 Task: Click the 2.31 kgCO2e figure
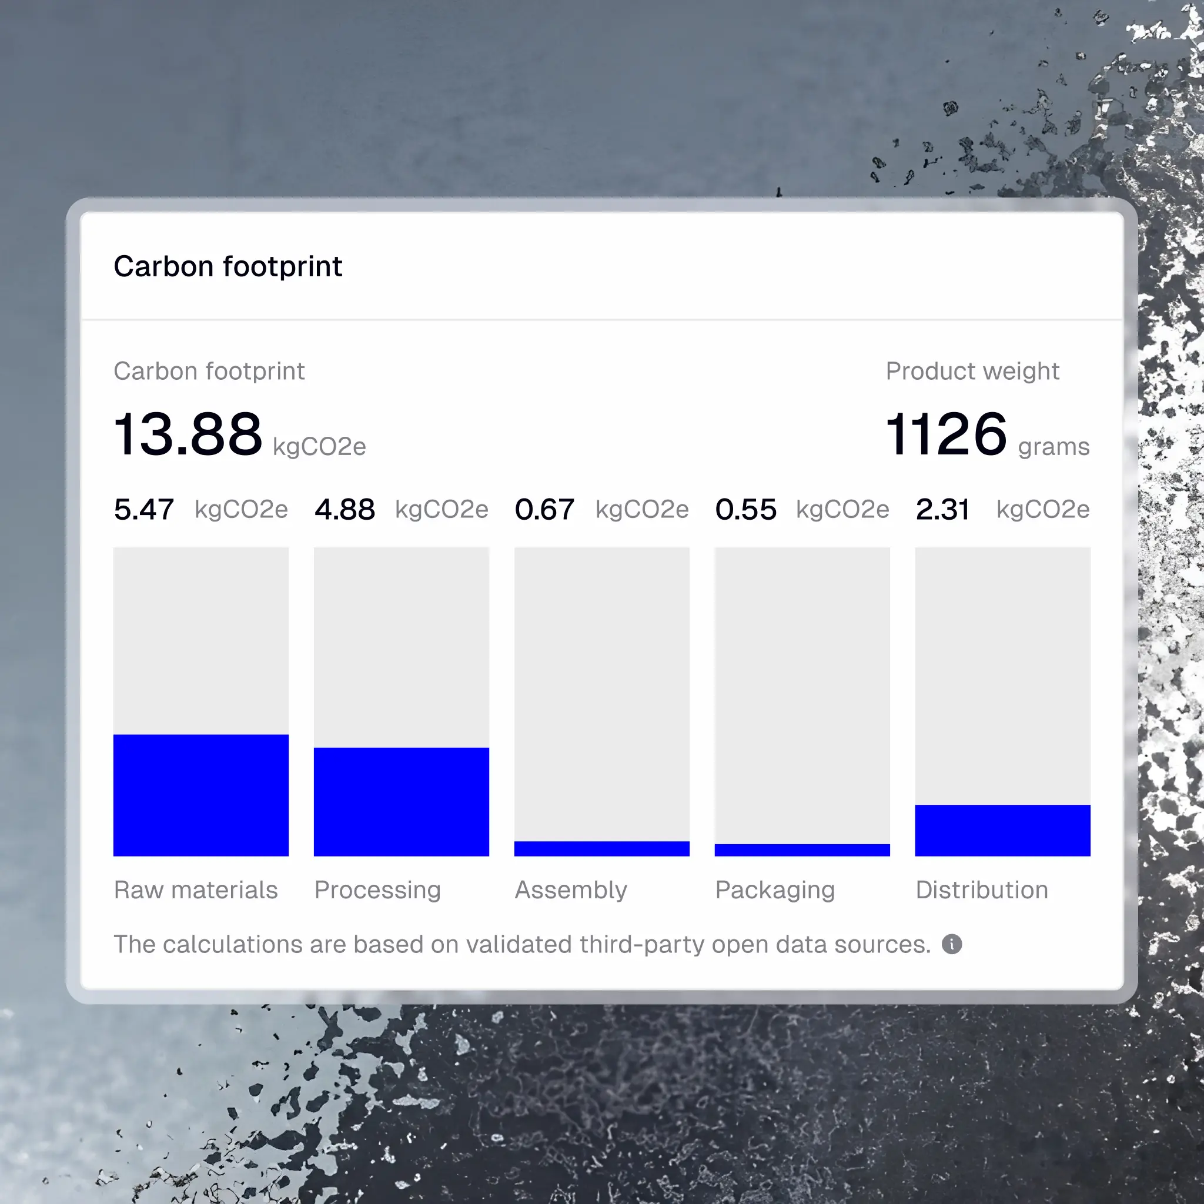pyautogui.click(x=943, y=509)
